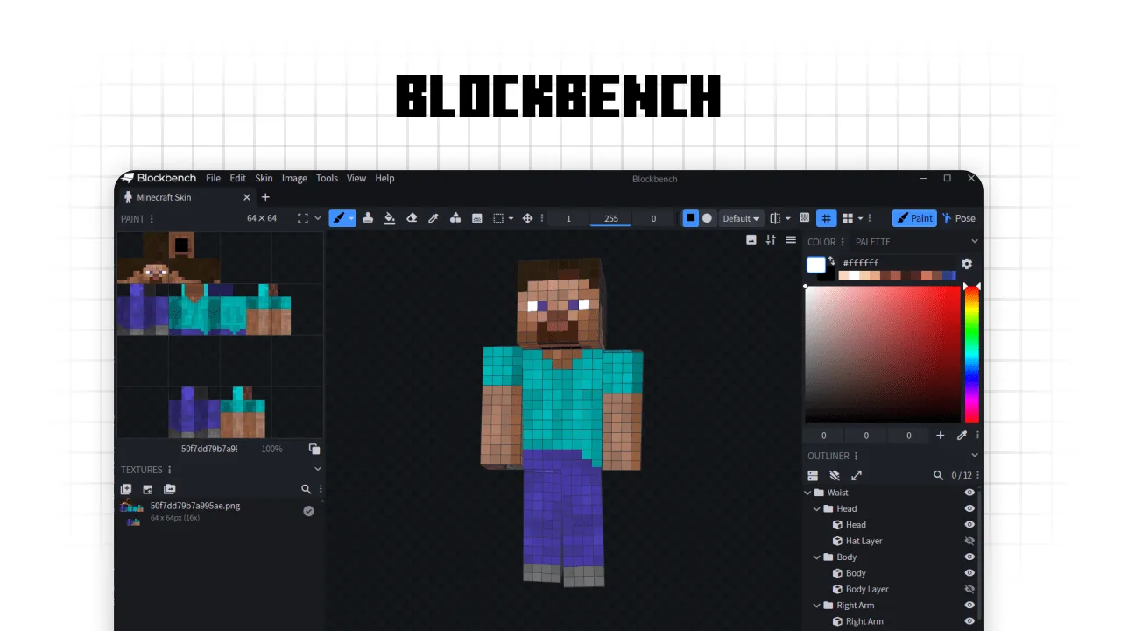
Task: Open the View menu
Action: [356, 178]
